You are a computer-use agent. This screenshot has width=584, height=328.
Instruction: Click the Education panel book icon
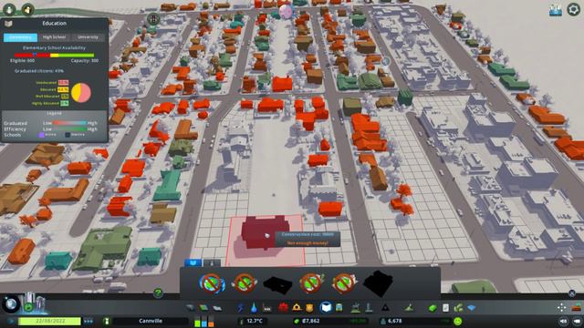coord(8,24)
